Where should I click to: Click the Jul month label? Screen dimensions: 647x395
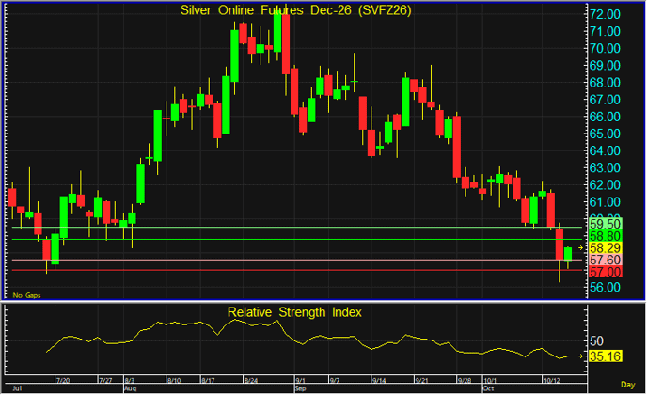pyautogui.click(x=17, y=388)
